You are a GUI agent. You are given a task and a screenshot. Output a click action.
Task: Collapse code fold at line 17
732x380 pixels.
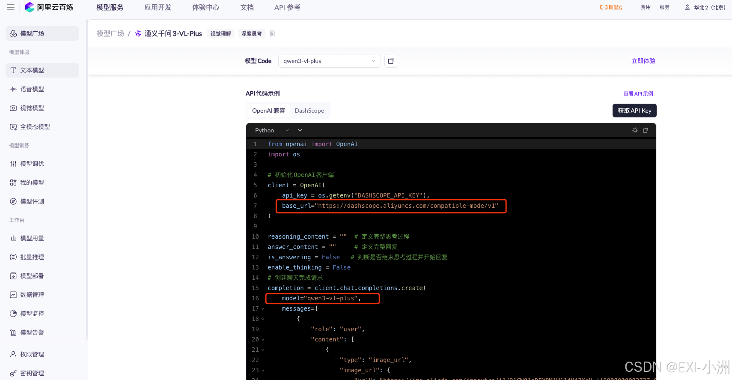click(263, 309)
